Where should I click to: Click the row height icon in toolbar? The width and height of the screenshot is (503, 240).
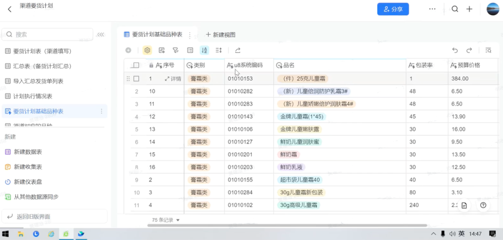219,50
